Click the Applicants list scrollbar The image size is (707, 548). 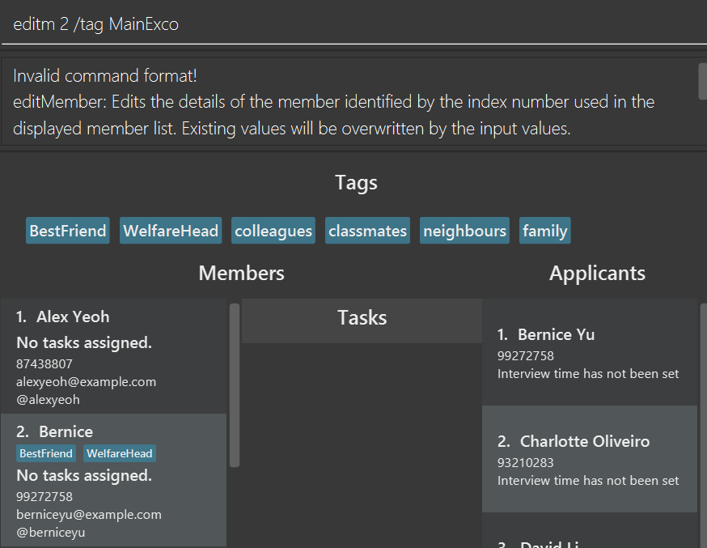[704, 424]
